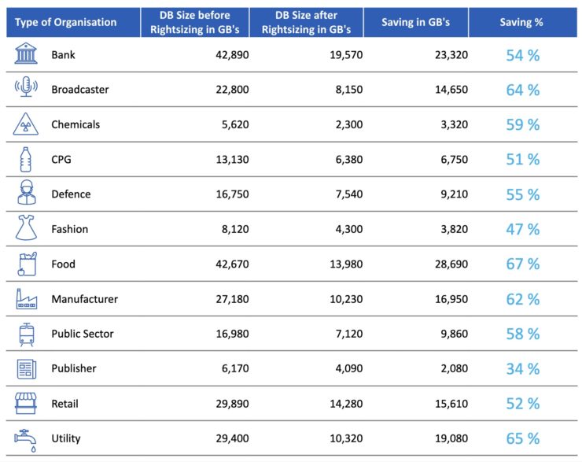Click the Publisher newspaper icon
The height and width of the screenshot is (462, 582).
[26, 368]
